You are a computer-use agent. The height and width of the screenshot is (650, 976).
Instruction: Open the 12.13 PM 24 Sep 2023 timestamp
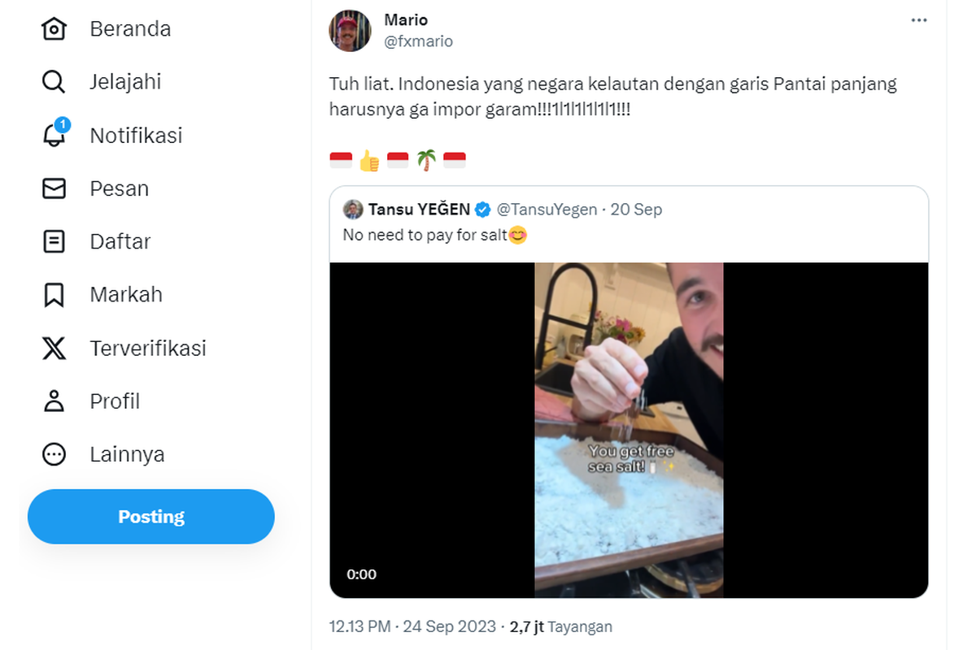click(412, 627)
